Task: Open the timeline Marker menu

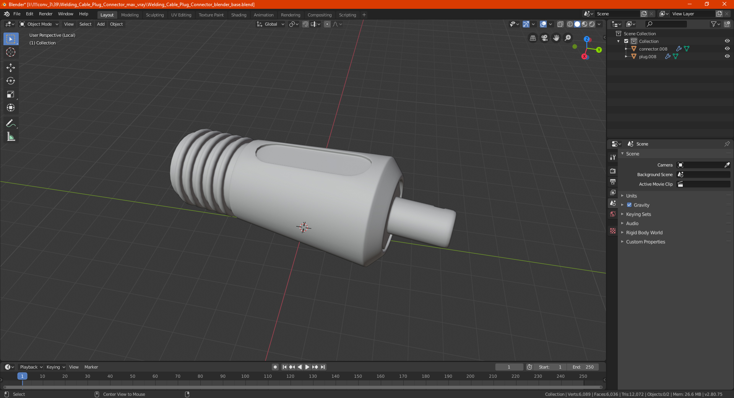Action: (x=91, y=367)
